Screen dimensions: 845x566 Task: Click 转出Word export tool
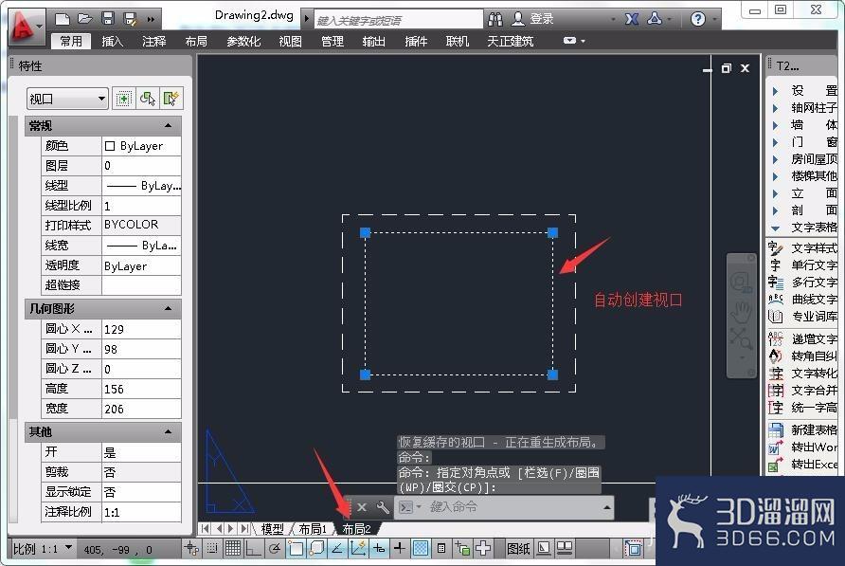(x=801, y=447)
